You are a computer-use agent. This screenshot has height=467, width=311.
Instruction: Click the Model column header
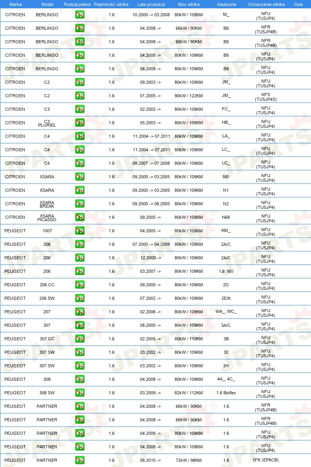48,4
